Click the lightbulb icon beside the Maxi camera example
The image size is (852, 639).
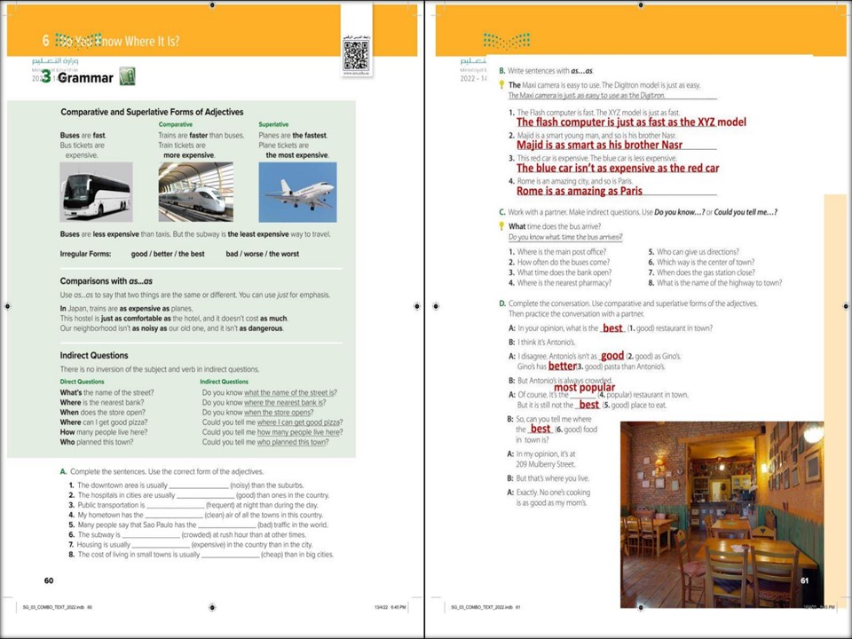(x=502, y=85)
